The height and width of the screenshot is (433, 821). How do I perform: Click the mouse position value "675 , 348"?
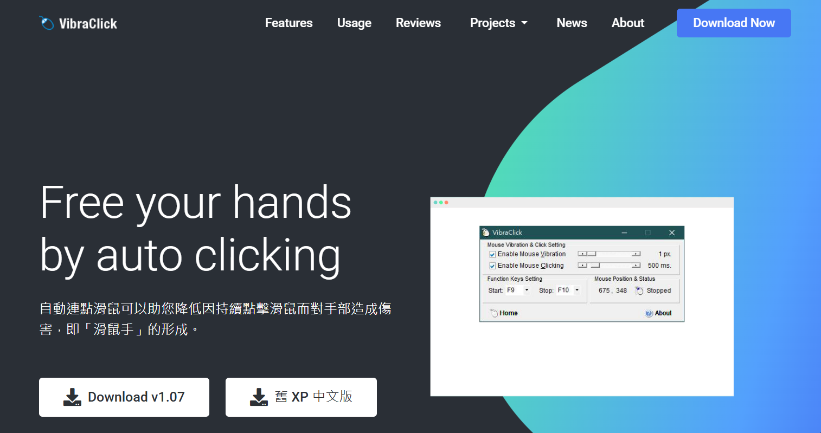[613, 290]
